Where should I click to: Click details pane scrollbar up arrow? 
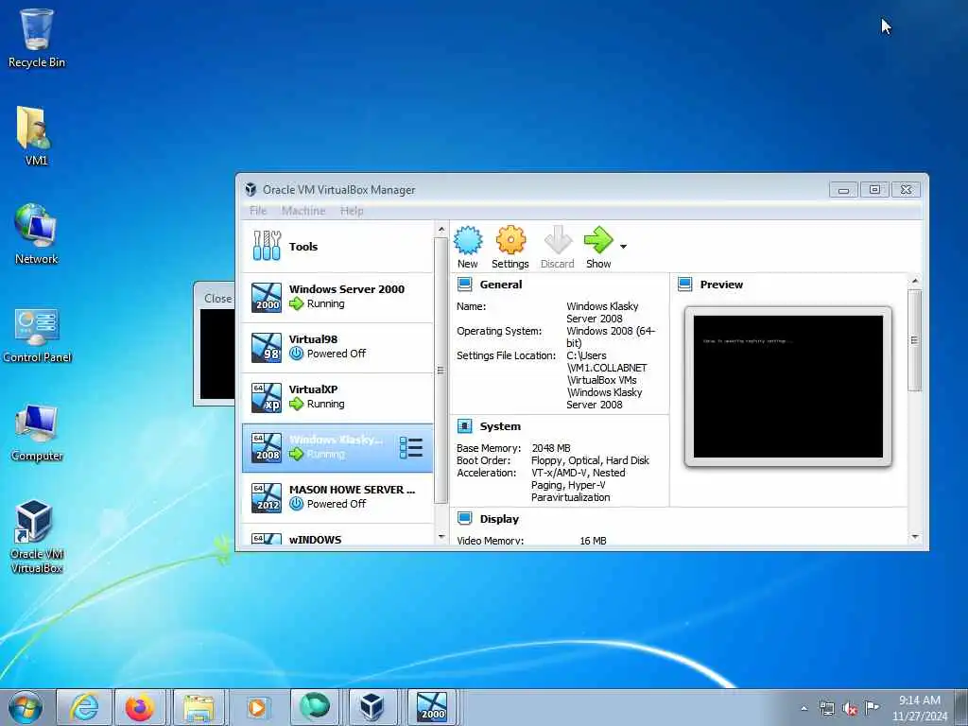coord(915,281)
